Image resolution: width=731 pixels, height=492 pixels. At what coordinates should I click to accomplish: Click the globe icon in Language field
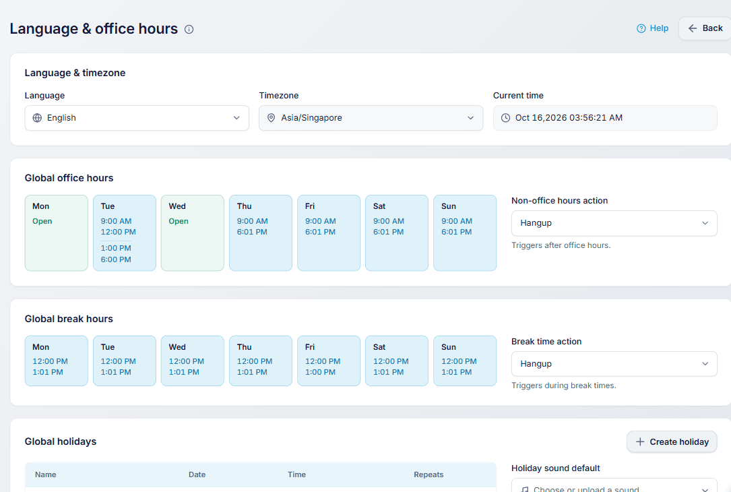click(37, 118)
